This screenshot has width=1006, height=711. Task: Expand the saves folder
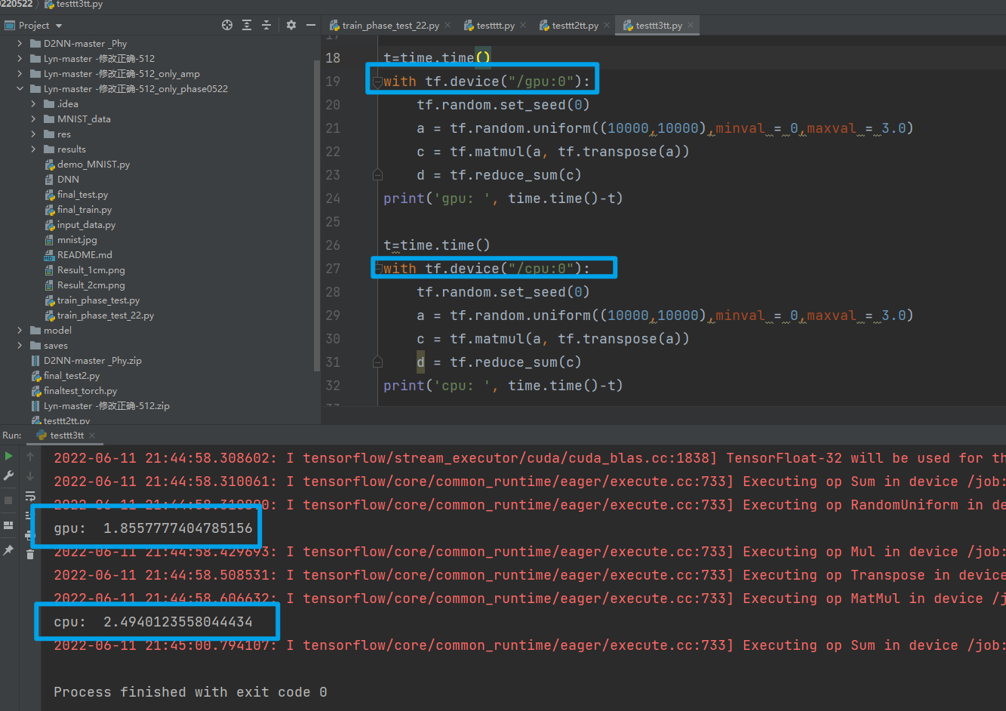(x=20, y=346)
